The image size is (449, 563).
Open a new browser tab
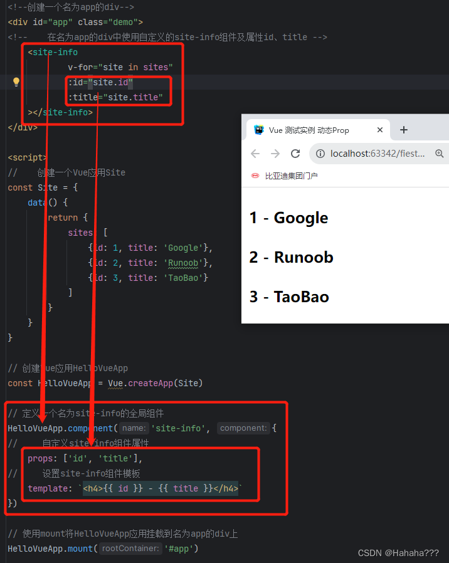pos(404,130)
